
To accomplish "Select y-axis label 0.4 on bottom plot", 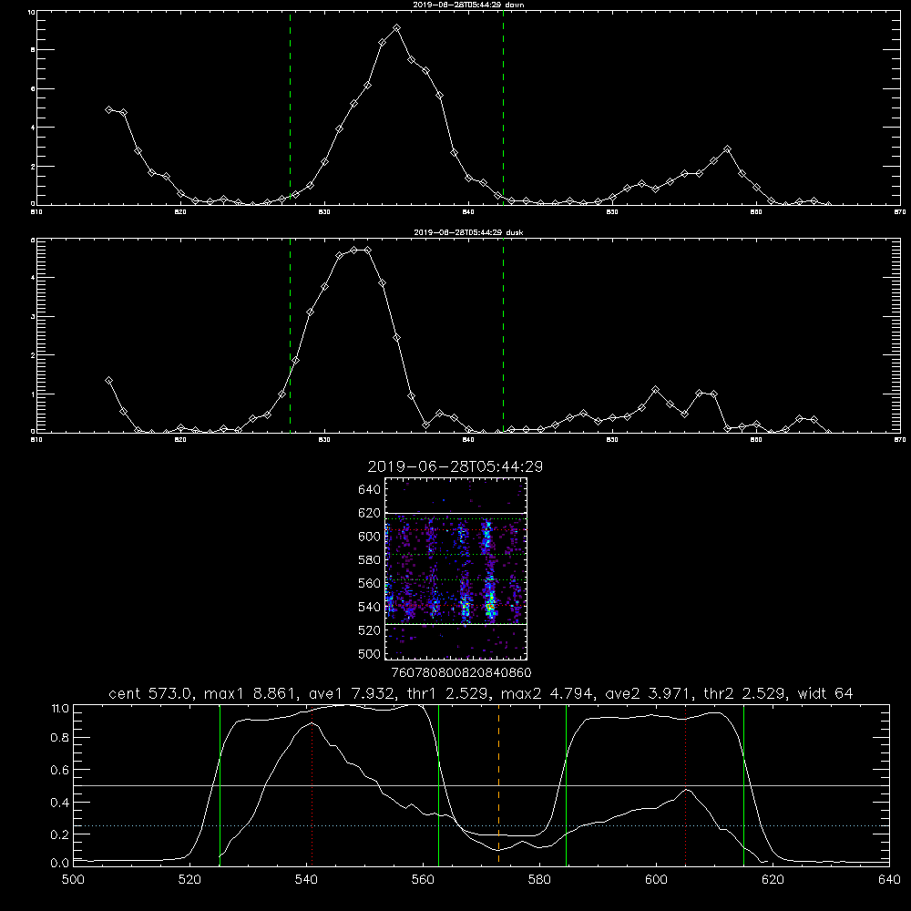I will (x=60, y=803).
